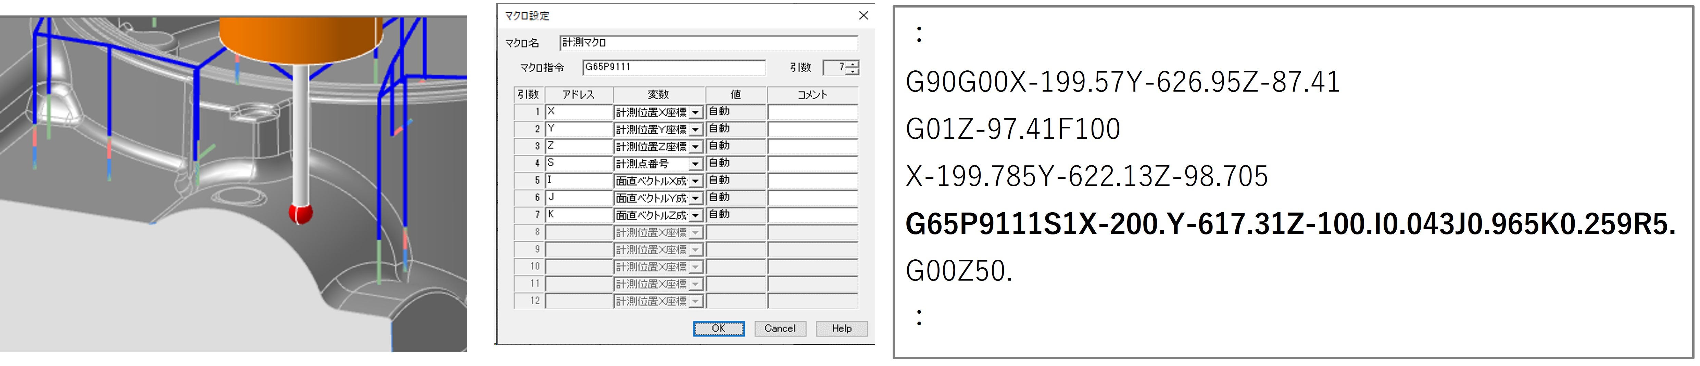Click the comment field for argument 7
The height and width of the screenshot is (366, 1700).
tap(813, 215)
